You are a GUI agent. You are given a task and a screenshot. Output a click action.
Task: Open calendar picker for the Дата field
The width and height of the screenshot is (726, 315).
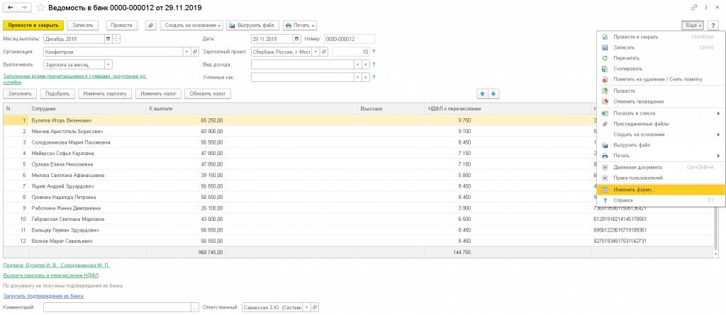coord(297,39)
